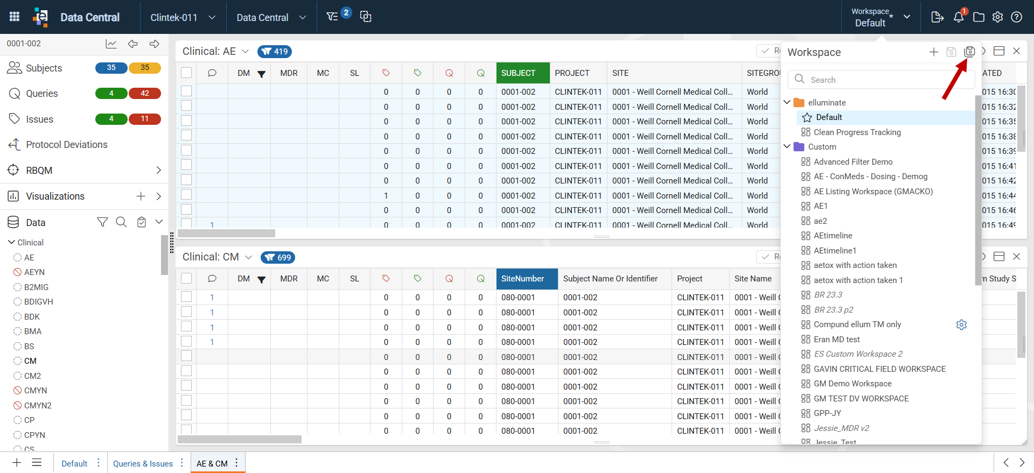This screenshot has width=1034, height=473.
Task: Click the Save As workspace icon
Action: pos(969,52)
